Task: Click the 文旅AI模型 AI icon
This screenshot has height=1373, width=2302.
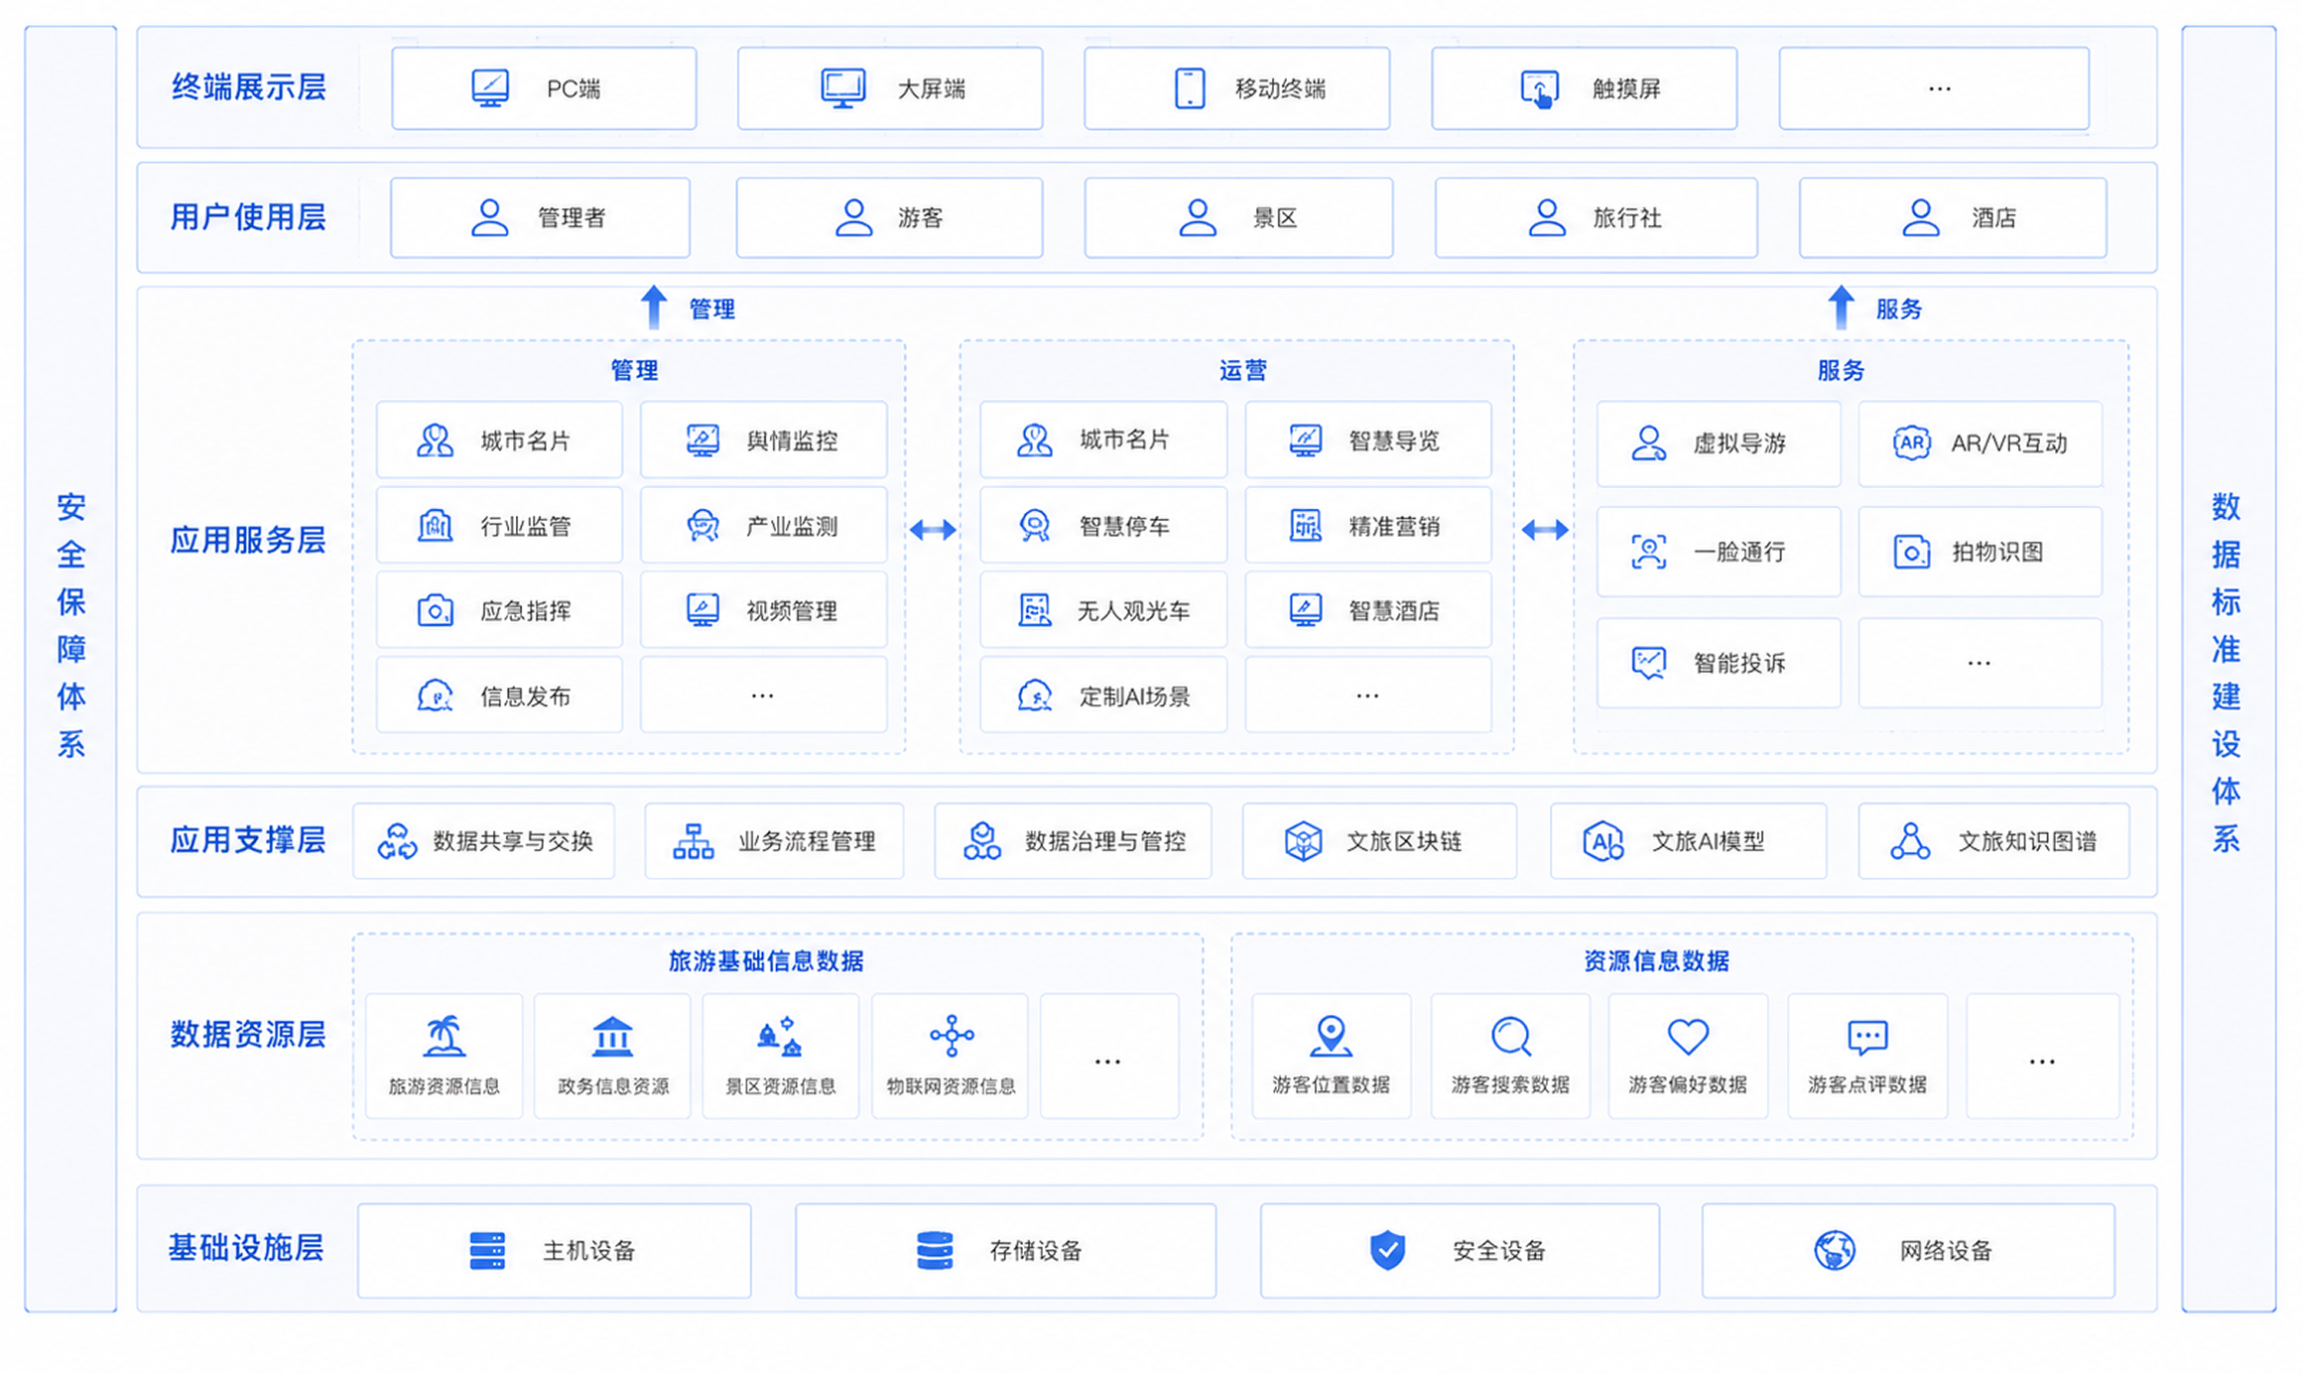Action: coord(1602,841)
